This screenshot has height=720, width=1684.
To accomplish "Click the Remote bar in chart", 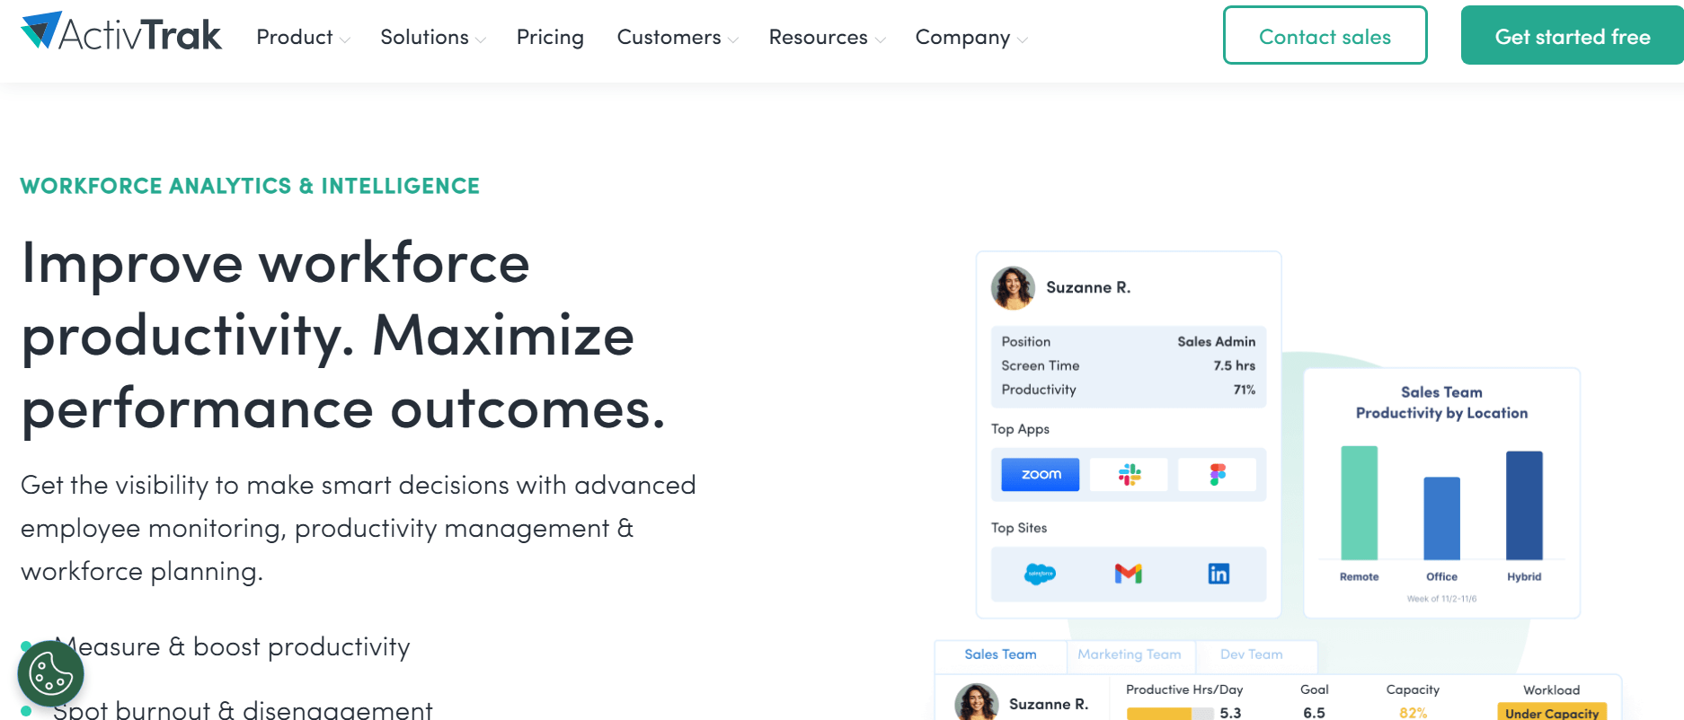I will point(1359,503).
